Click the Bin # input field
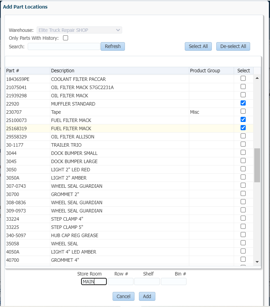Image resolution: width=270 pixels, height=307 pixels. [173, 282]
